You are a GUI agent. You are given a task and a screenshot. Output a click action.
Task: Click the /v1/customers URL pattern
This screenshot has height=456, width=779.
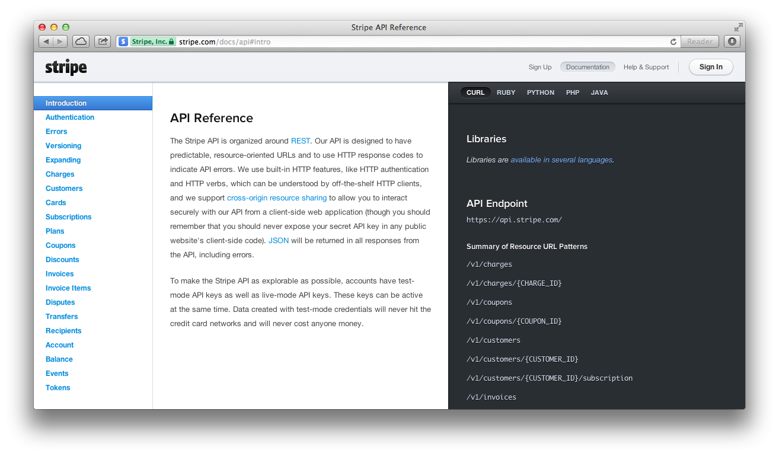493,340
